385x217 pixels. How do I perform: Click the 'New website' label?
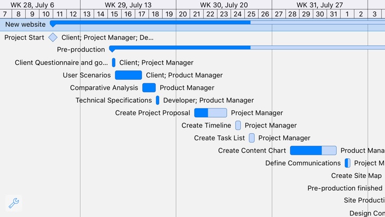pos(25,24)
